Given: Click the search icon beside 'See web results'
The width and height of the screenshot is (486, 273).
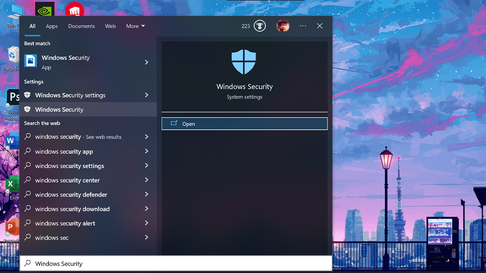Looking at the screenshot, I should [x=28, y=137].
